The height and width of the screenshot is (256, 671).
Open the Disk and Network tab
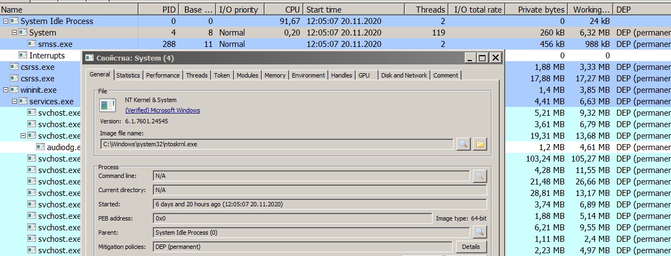coord(404,75)
